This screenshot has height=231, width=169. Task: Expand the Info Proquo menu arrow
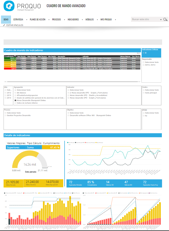click(x=115, y=20)
